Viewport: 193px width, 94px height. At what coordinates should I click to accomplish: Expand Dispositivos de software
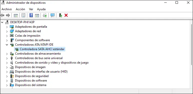(x=7, y=81)
